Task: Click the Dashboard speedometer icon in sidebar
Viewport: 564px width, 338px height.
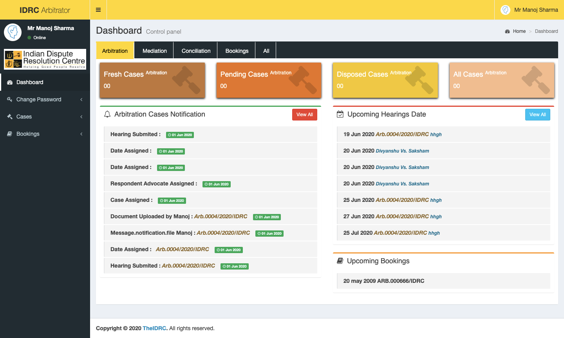Action: pos(10,82)
